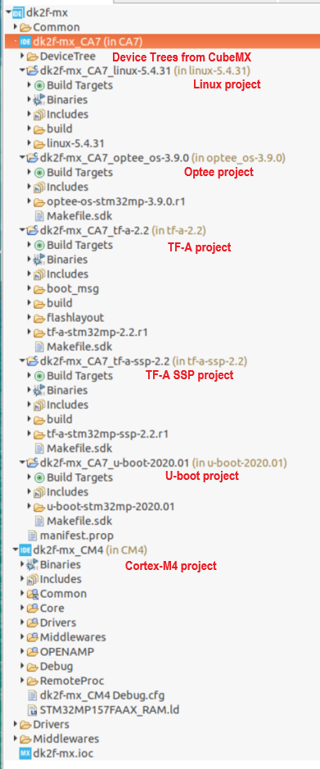Click the file icon next to manifest.prop
Screen dimensions: 320x769
(33, 535)
